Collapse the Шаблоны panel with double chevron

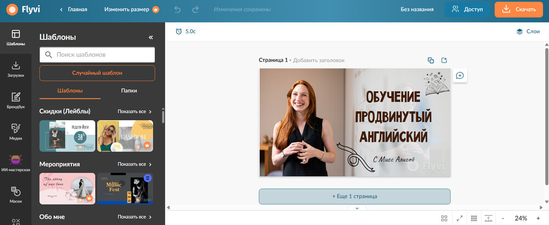tap(151, 37)
